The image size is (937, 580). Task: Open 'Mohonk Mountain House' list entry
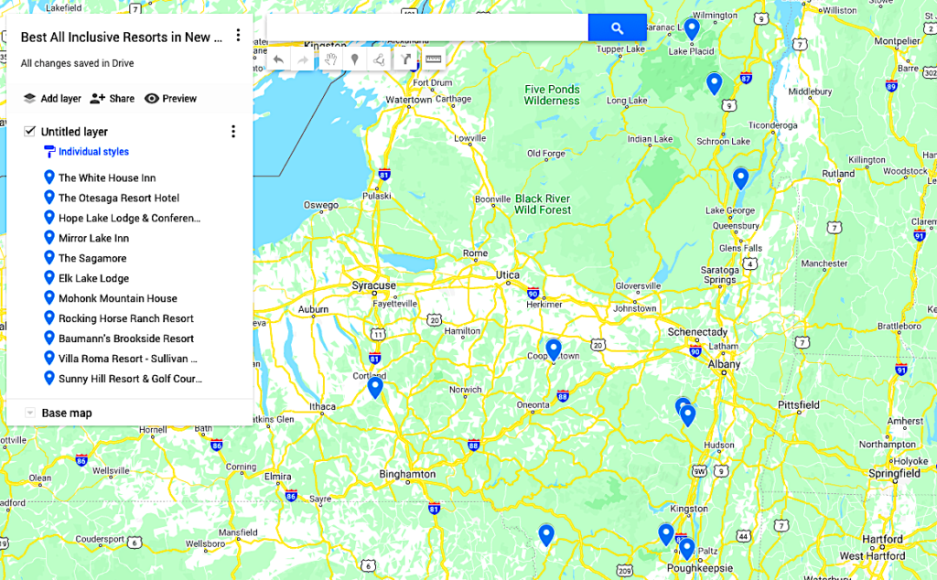(118, 298)
